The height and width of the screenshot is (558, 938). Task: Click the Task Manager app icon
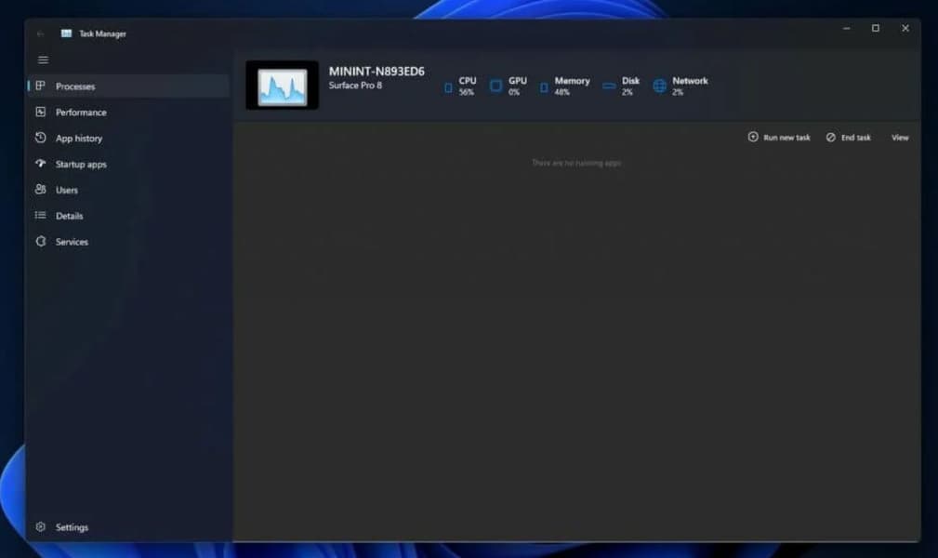(x=66, y=33)
